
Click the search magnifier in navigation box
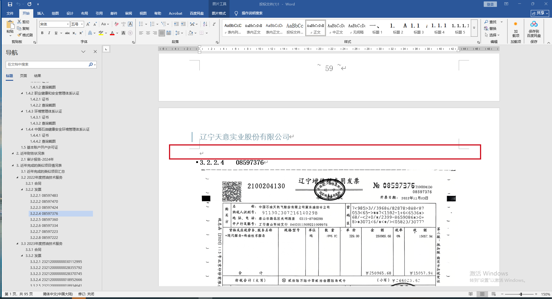(91, 64)
